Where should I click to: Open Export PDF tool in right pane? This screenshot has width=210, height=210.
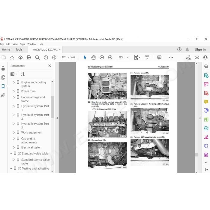pyautogui.click(x=206, y=75)
